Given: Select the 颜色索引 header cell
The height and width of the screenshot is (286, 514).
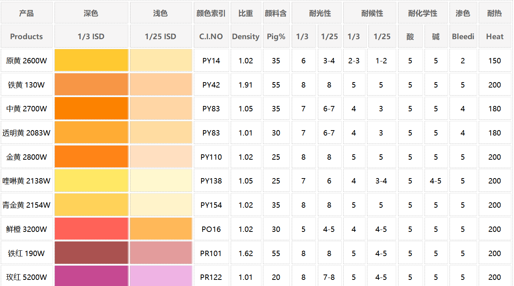Looking at the screenshot, I should (211, 13).
